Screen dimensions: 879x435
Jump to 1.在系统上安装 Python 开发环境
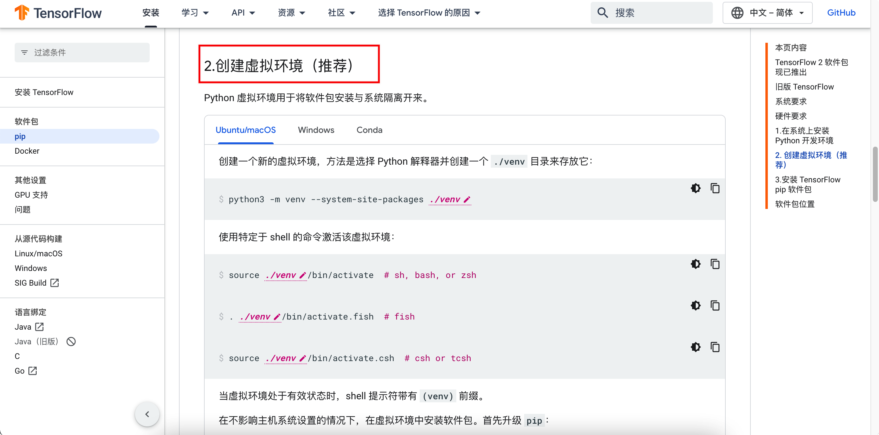pos(804,136)
